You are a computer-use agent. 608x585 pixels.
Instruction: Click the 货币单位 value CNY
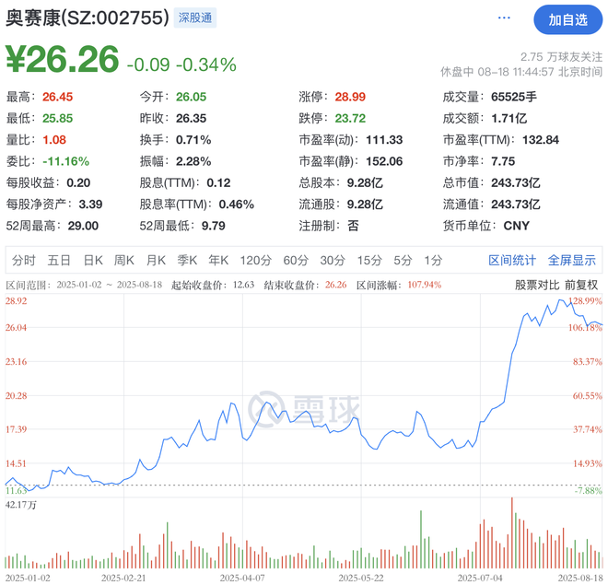517,226
